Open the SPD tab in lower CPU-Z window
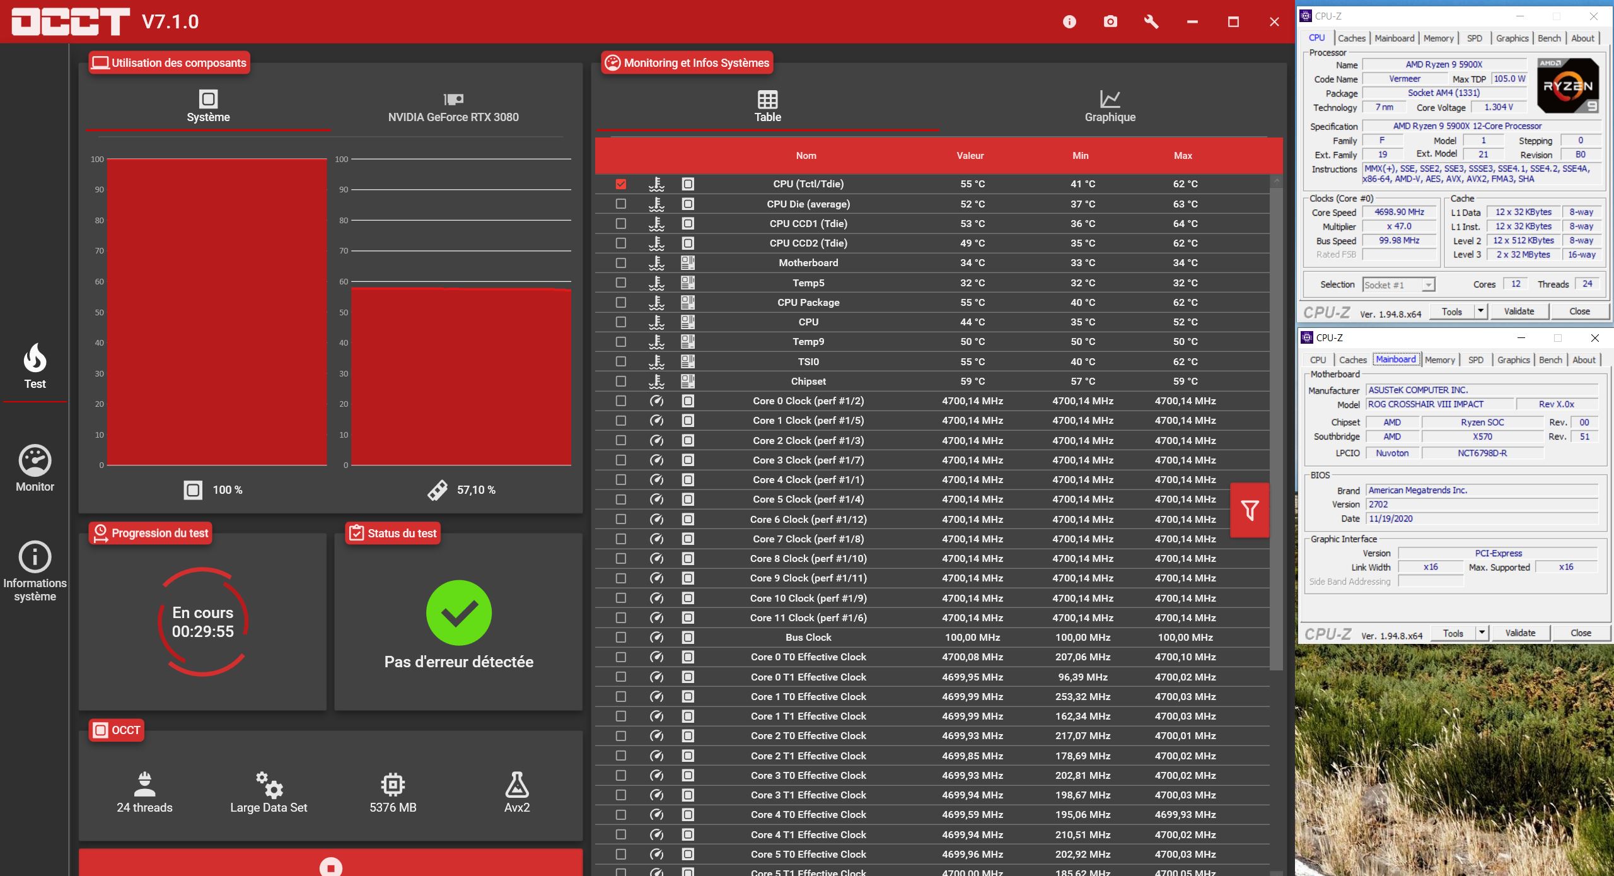1614x876 pixels. point(1476,360)
